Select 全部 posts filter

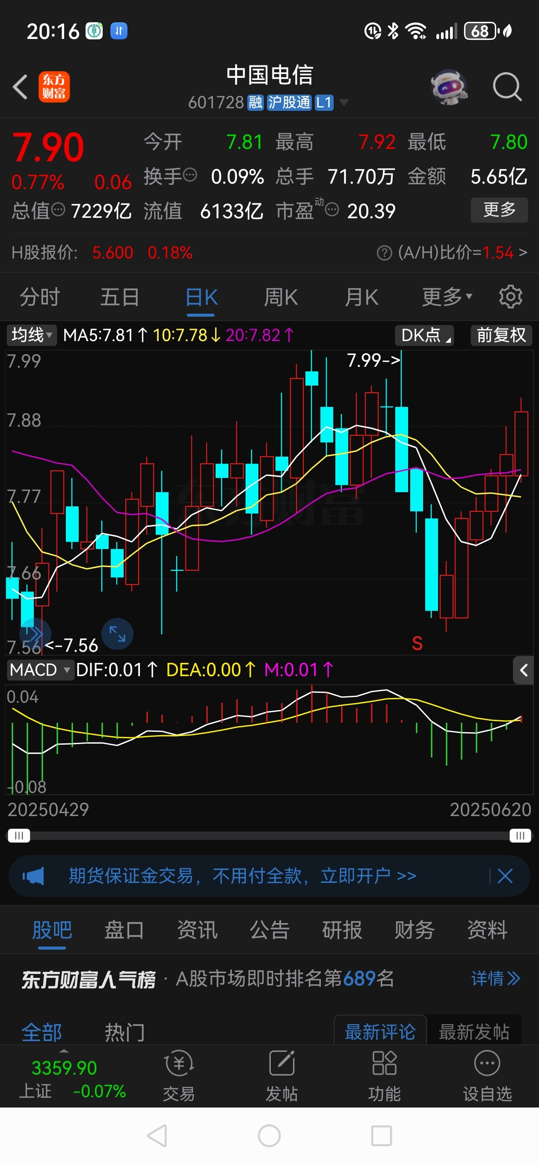coord(41,1032)
